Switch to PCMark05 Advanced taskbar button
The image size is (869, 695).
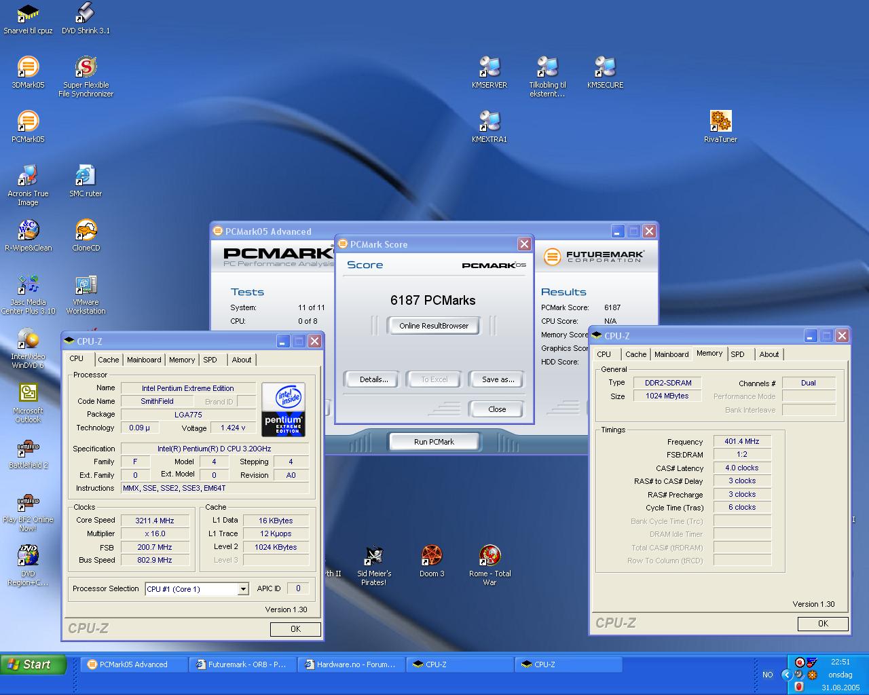(x=134, y=664)
